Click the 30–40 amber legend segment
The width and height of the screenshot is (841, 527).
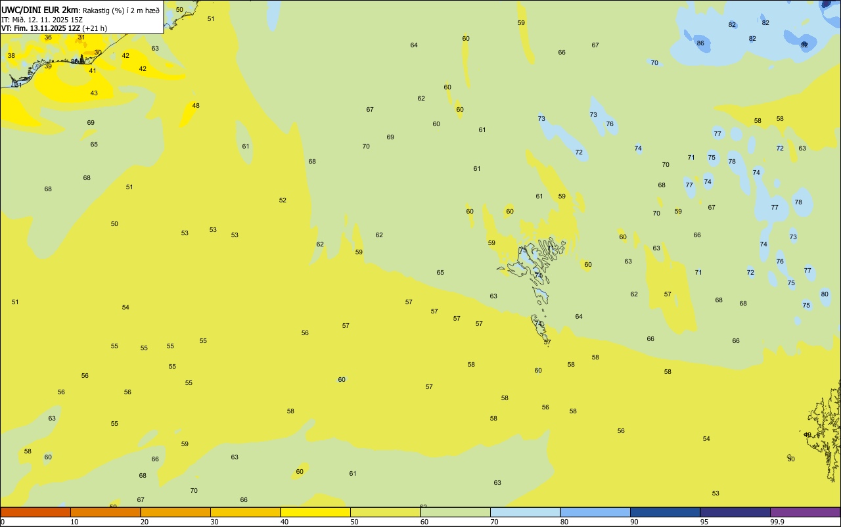(x=245, y=512)
